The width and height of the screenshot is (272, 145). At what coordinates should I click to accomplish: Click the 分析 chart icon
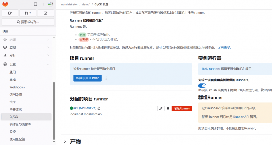[5, 55]
